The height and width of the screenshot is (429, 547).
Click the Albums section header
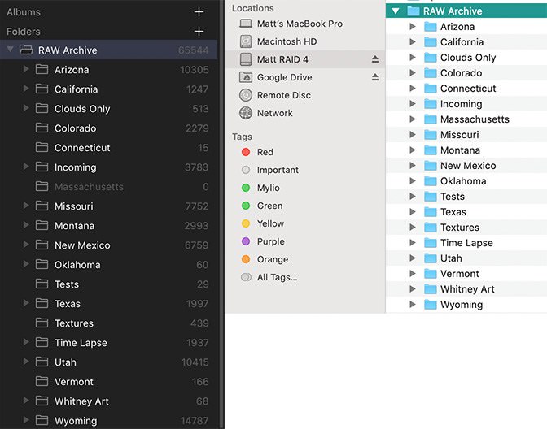[24, 12]
